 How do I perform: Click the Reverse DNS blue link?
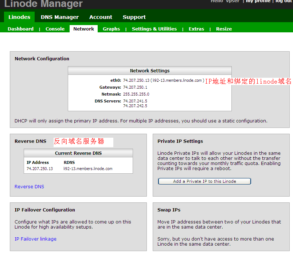[x=29, y=187]
